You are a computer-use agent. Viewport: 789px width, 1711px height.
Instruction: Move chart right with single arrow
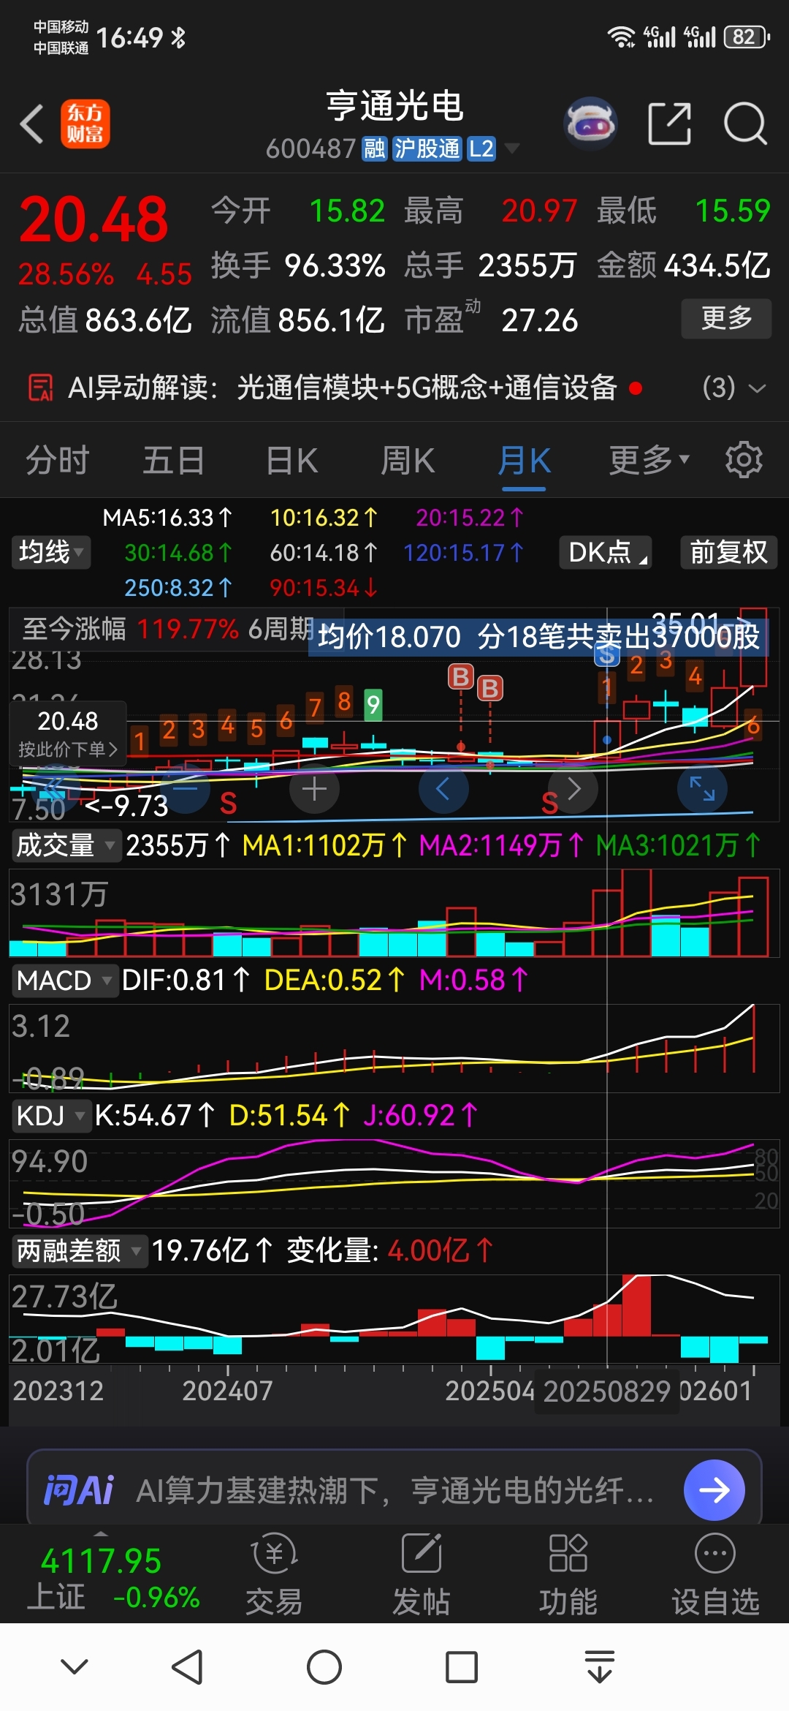click(x=574, y=789)
